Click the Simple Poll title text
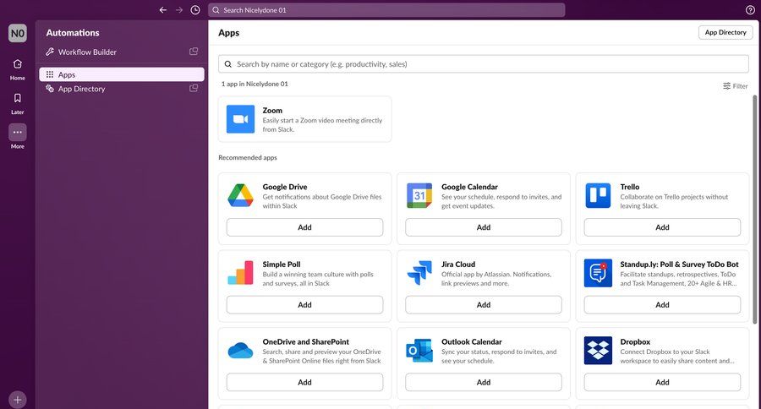The width and height of the screenshot is (761, 409). [282, 264]
